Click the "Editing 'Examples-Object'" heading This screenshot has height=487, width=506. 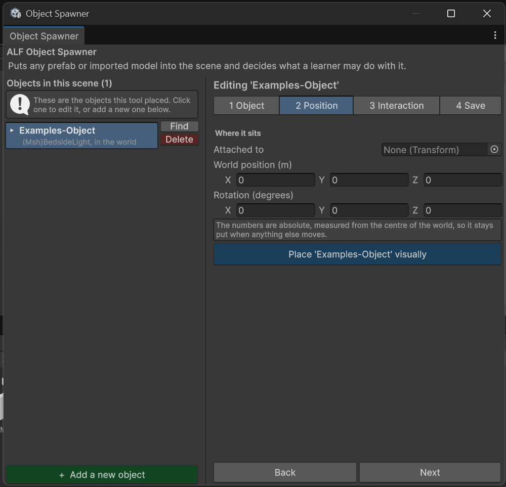pos(276,85)
